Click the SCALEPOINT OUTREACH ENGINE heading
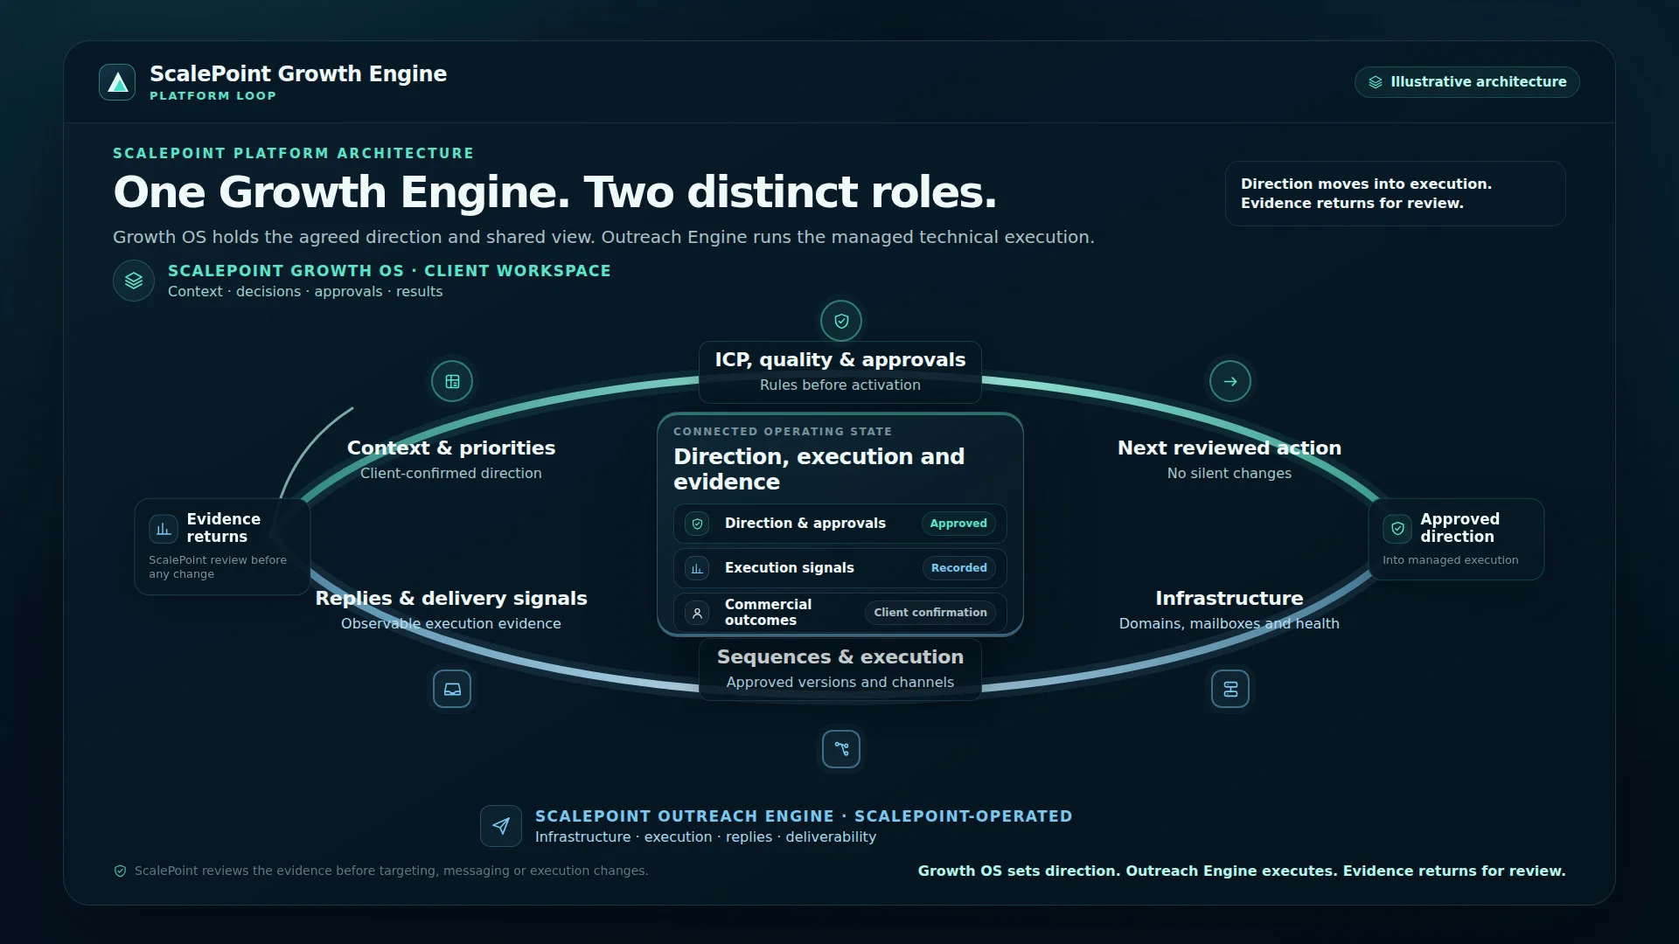The width and height of the screenshot is (1679, 944). click(x=804, y=816)
